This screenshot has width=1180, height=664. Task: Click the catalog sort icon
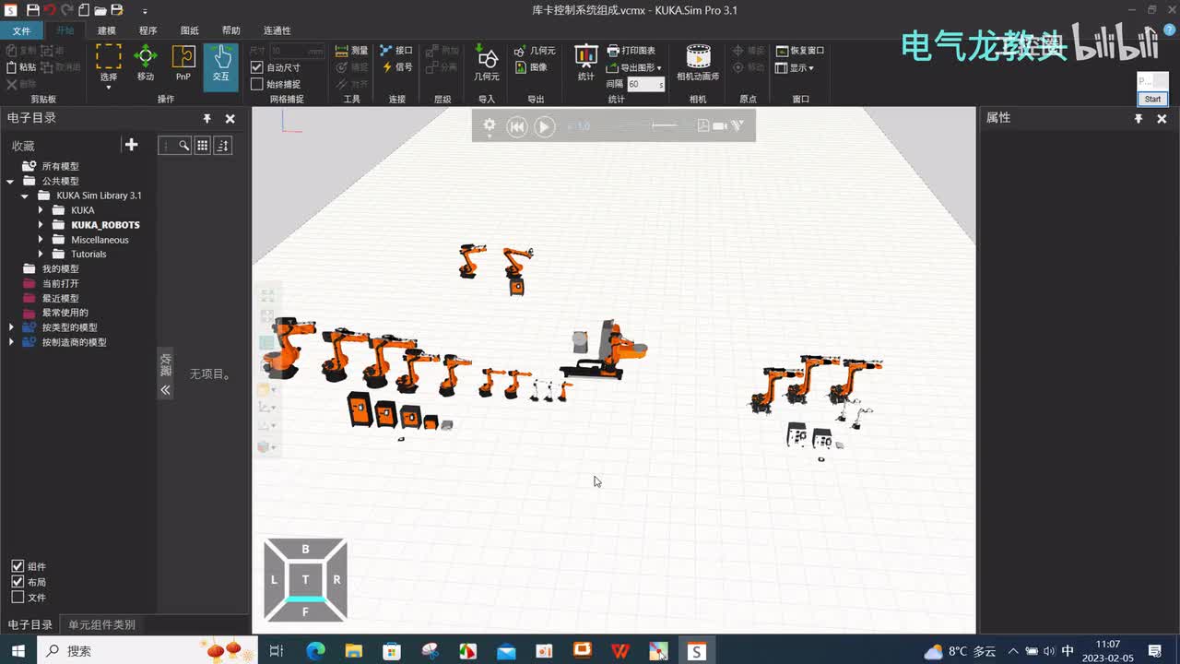(x=222, y=145)
